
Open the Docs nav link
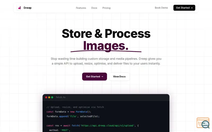(94, 8)
